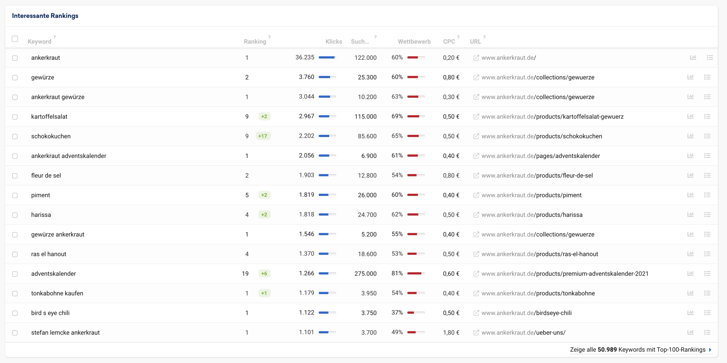This screenshot has height=363, width=727.
Task: Click chart icon in harissa row
Action: point(690,214)
